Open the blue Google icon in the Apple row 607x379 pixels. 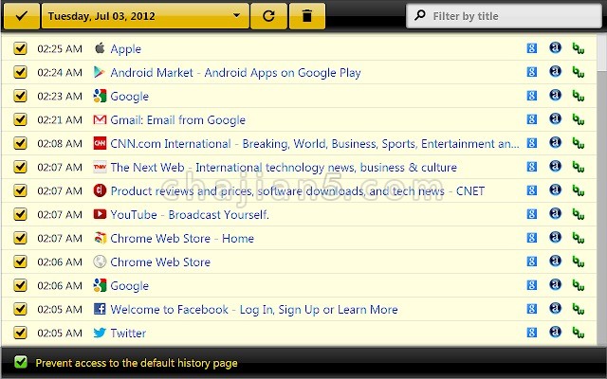(x=532, y=48)
